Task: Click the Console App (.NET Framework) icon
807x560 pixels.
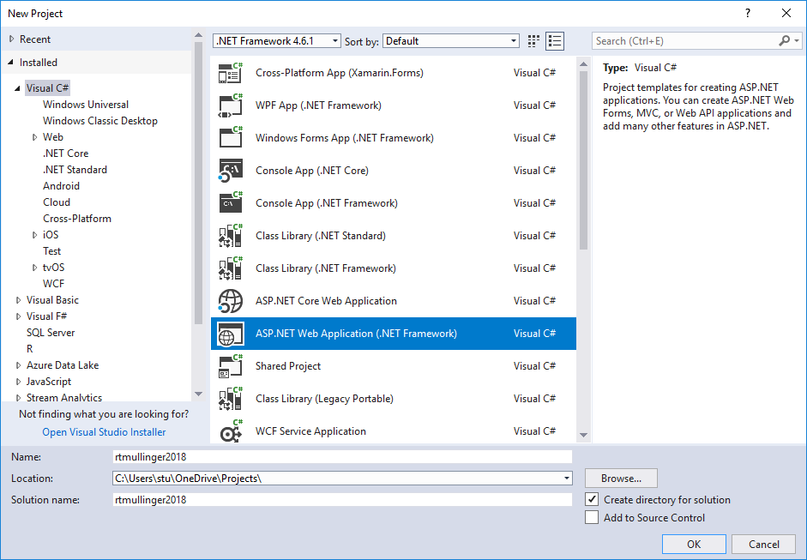Action: click(230, 202)
